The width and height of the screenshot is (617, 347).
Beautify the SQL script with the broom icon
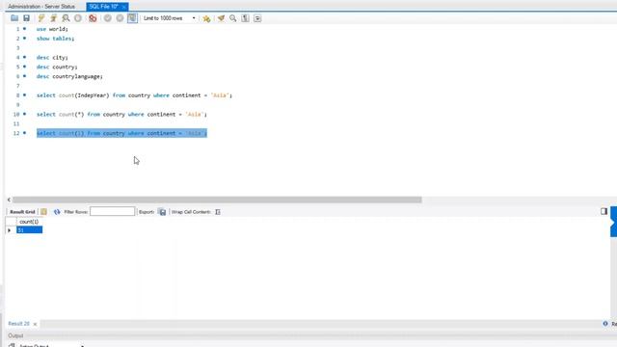(221, 18)
